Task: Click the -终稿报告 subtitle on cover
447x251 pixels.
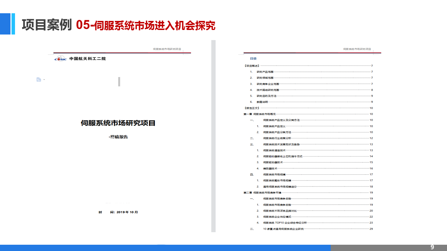Action: (x=118, y=137)
